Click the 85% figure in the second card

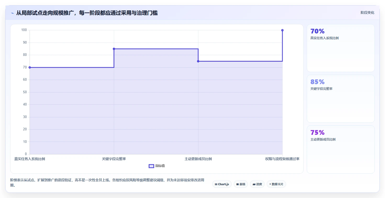(317, 82)
